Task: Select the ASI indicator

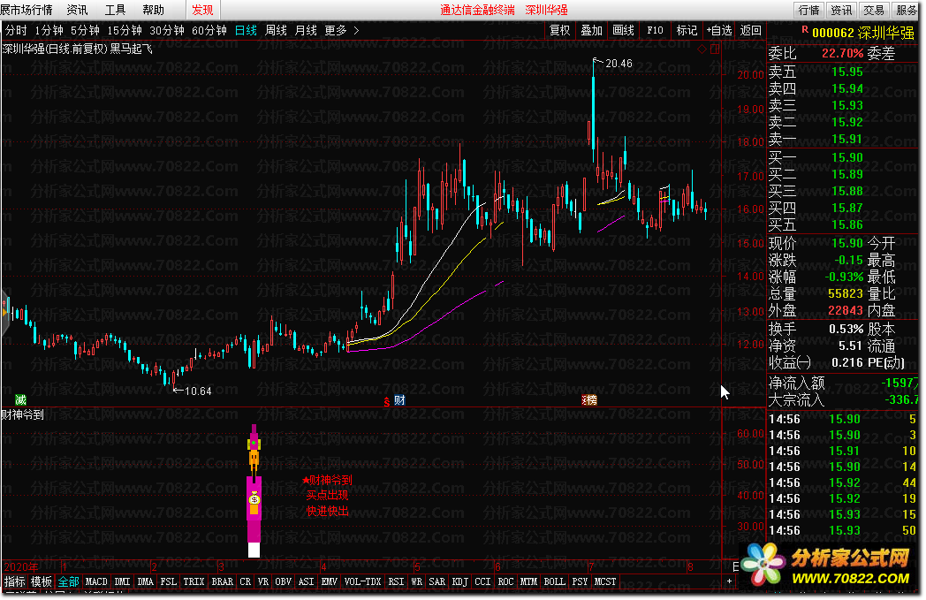Action: pyautogui.click(x=306, y=581)
